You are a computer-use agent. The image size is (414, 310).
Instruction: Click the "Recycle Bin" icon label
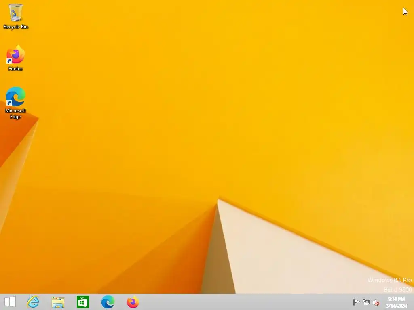(16, 27)
